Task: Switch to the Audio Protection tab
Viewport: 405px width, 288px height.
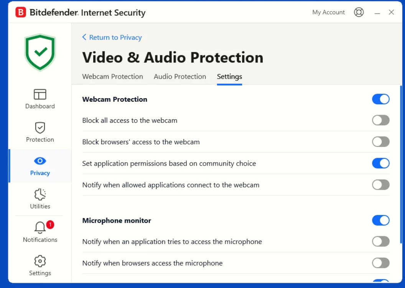Action: pyautogui.click(x=180, y=76)
